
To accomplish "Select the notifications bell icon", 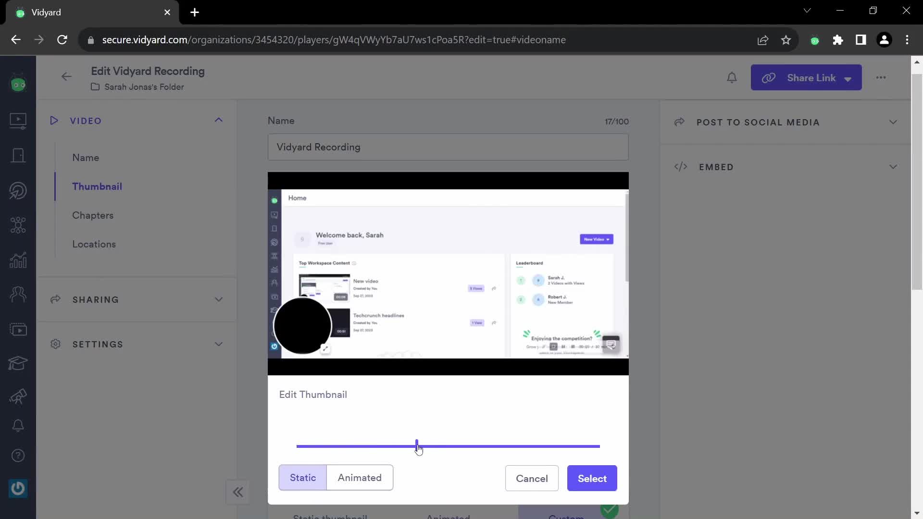I will pyautogui.click(x=733, y=77).
